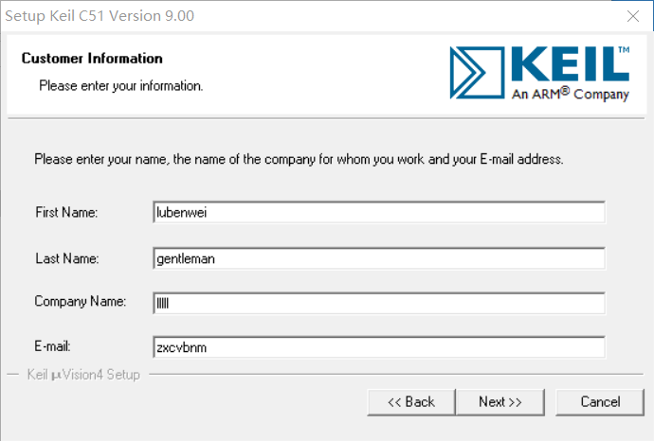Viewport: 654px width, 441px height.
Task: Click the "An ARM Company" tagline
Action: (570, 94)
